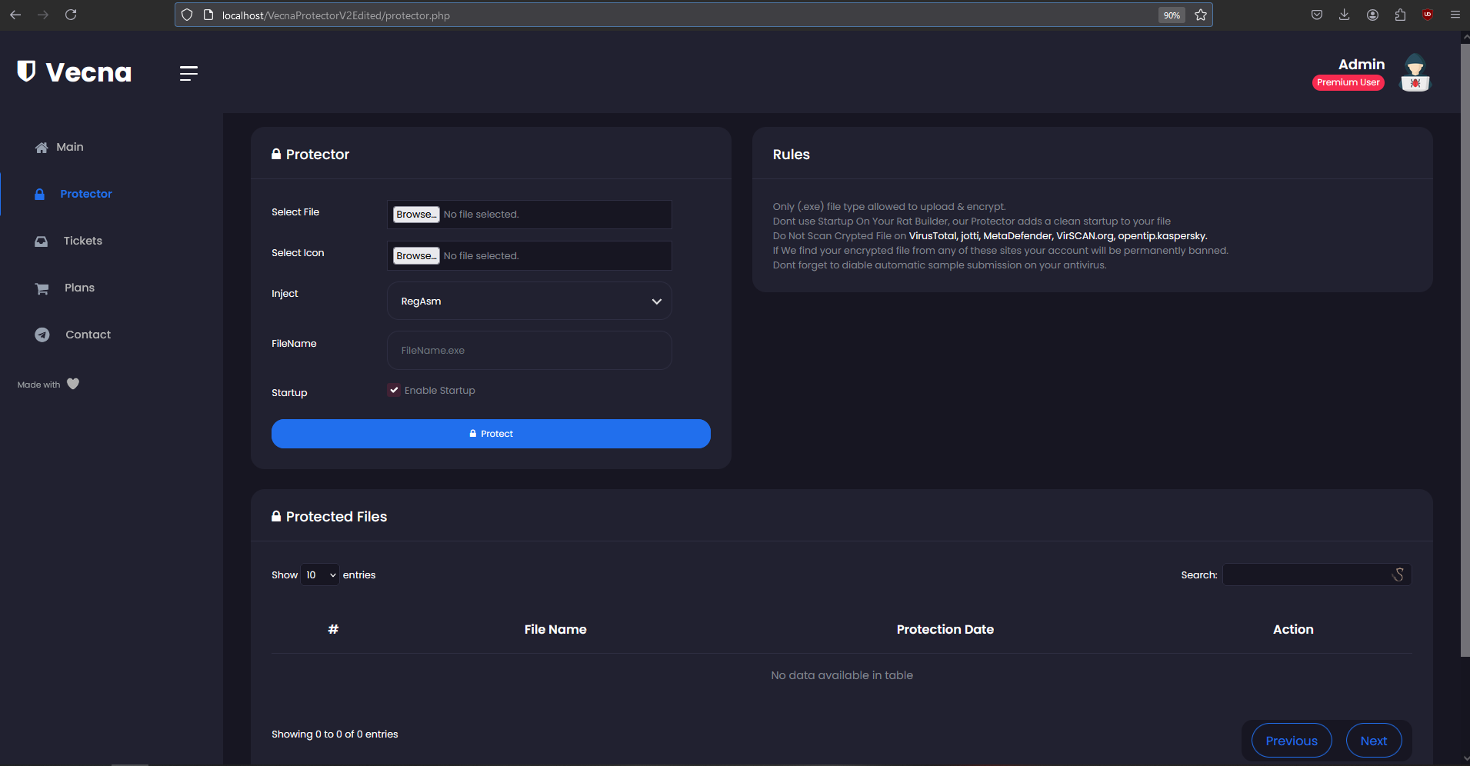Sort table by File Name column
This screenshot has height=766, width=1470.
pos(555,629)
